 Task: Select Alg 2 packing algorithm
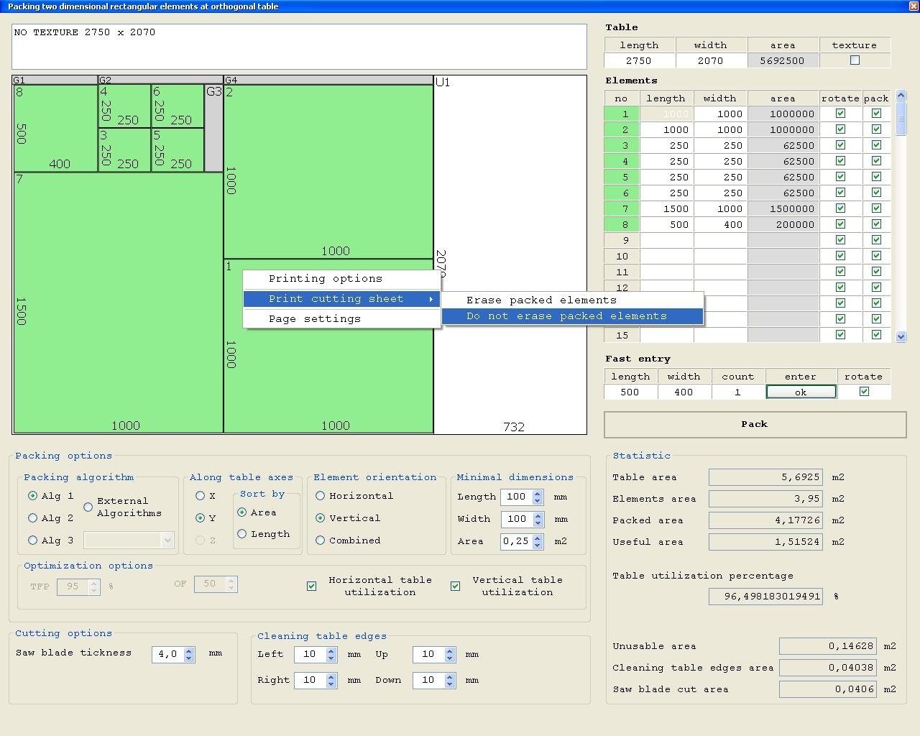tap(33, 518)
